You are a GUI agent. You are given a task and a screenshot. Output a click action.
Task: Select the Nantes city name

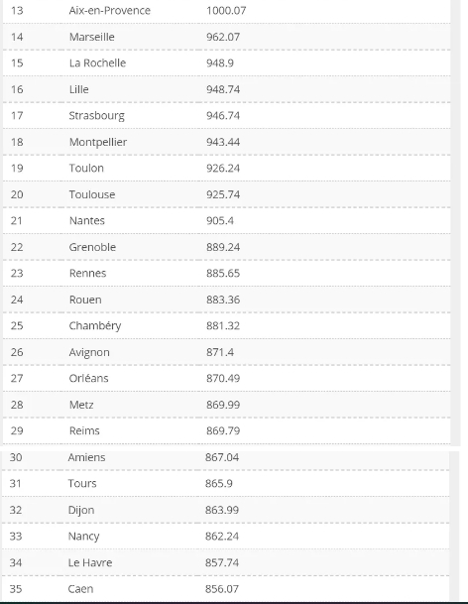pos(87,221)
